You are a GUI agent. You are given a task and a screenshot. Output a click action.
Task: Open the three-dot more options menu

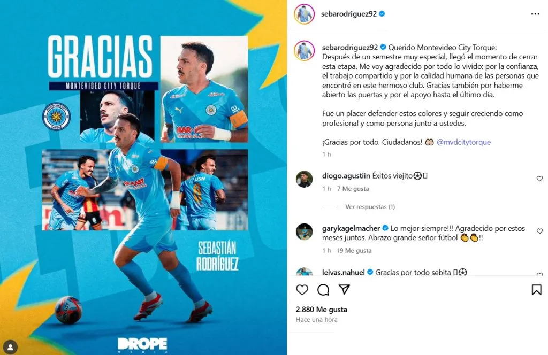[x=535, y=14]
